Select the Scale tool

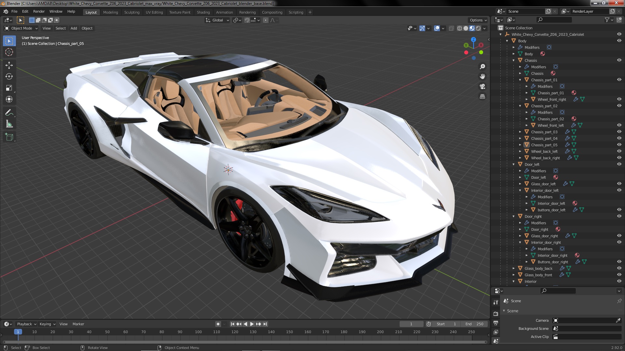click(x=9, y=88)
